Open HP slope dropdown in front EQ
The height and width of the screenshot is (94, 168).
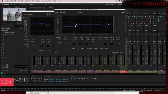tap(66, 39)
